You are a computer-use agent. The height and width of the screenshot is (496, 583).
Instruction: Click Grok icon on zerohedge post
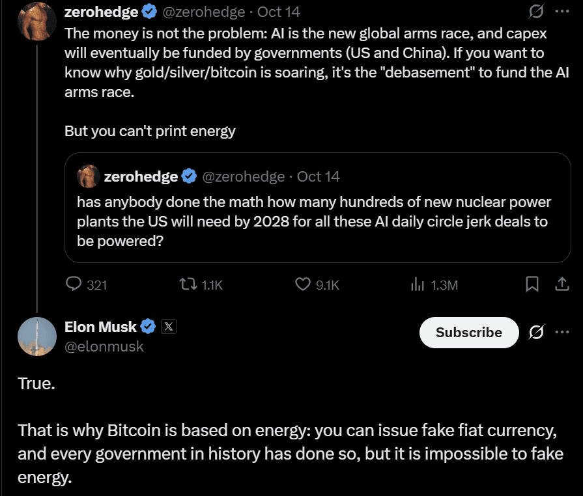537,12
